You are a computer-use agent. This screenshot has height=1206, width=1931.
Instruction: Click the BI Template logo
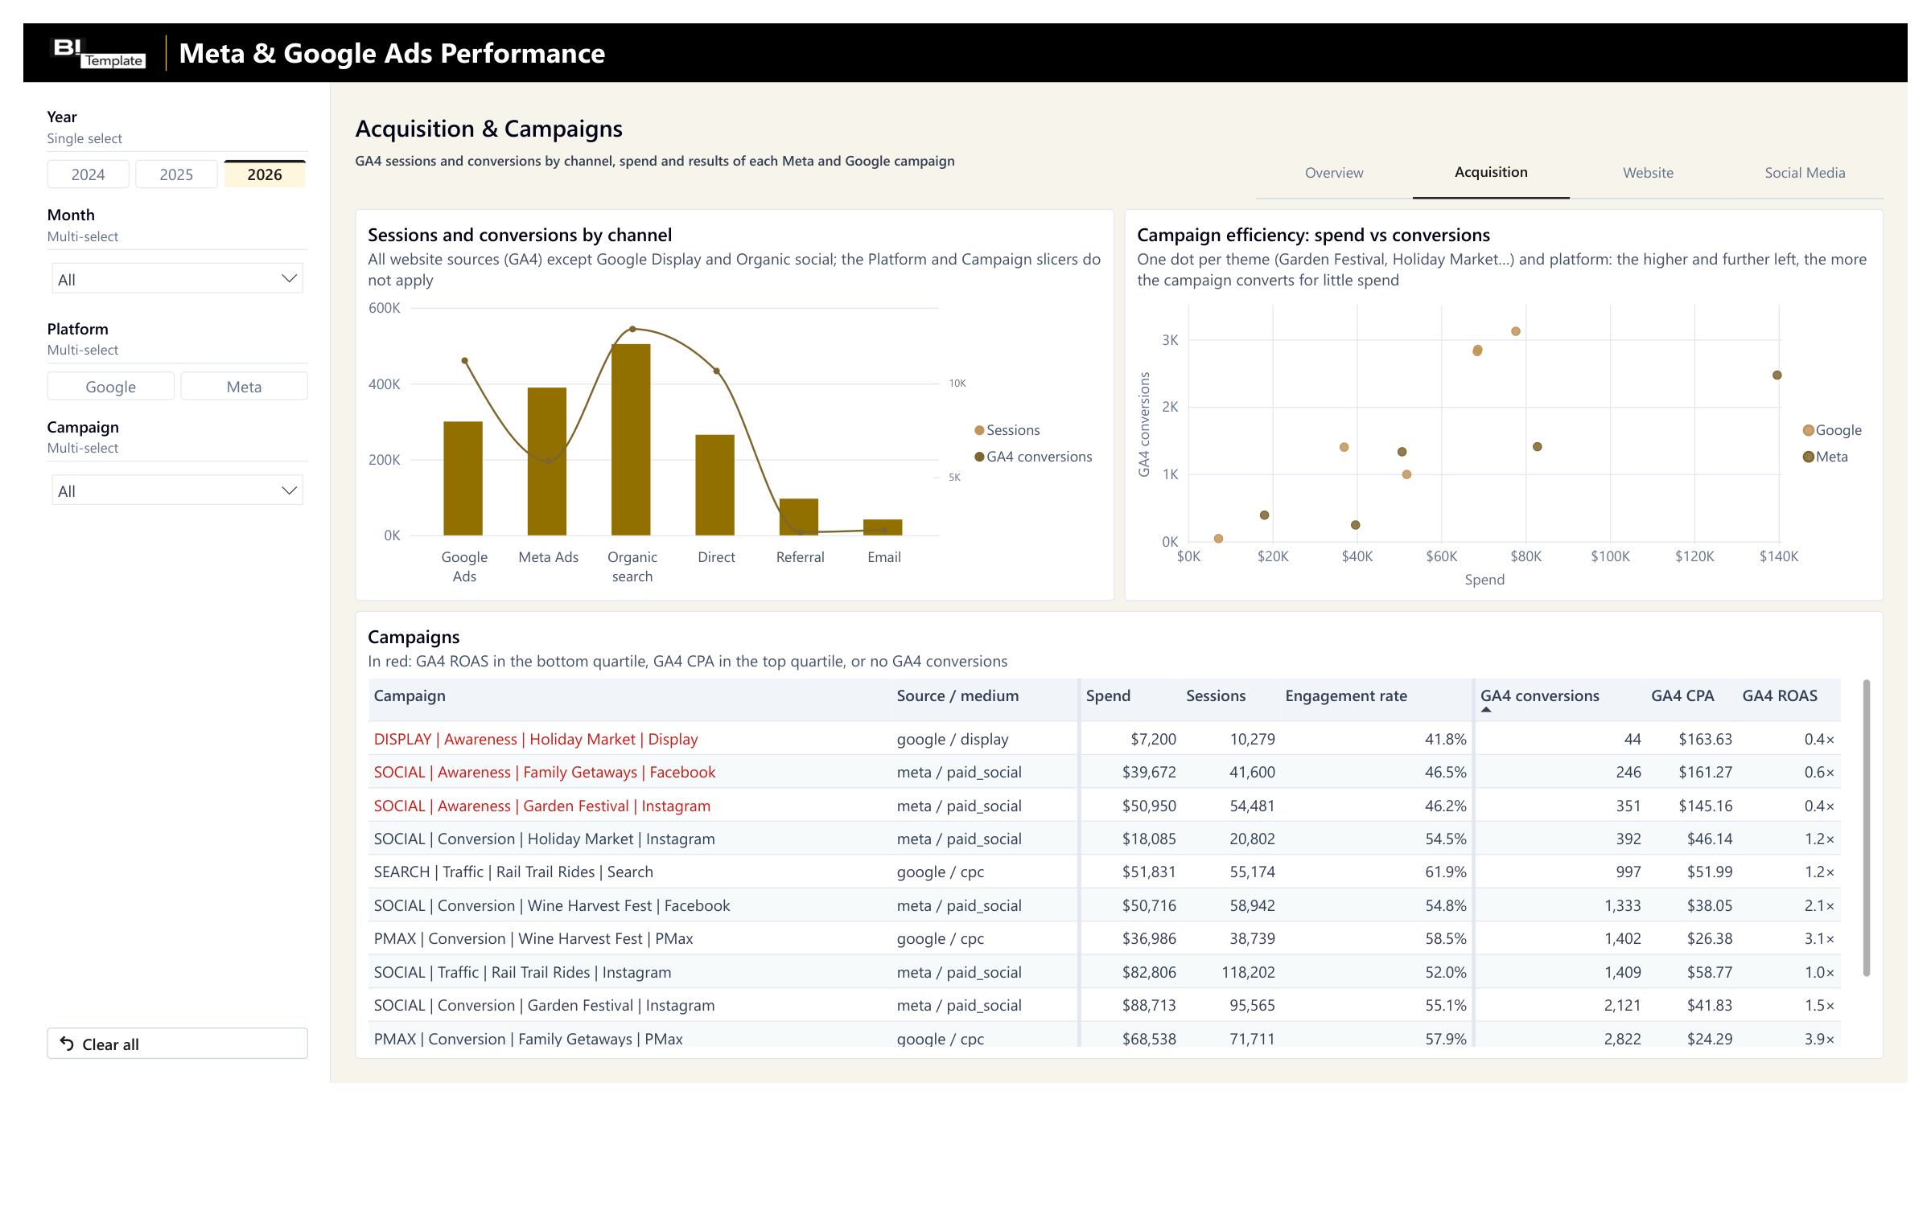pos(99,53)
